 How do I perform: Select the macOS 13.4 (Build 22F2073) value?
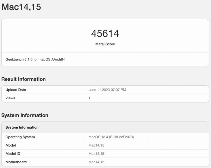[111, 137]
